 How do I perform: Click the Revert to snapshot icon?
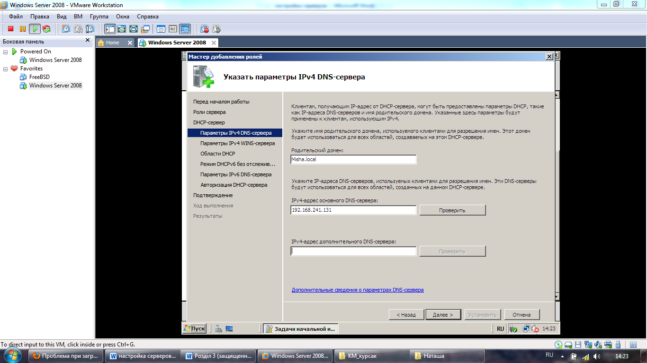click(78, 29)
